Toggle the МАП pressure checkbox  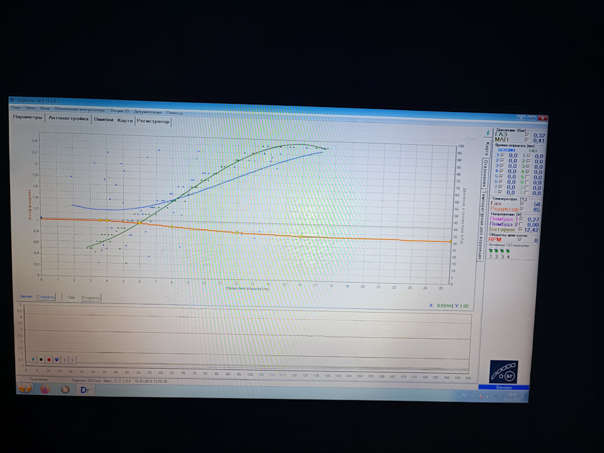pos(527,140)
